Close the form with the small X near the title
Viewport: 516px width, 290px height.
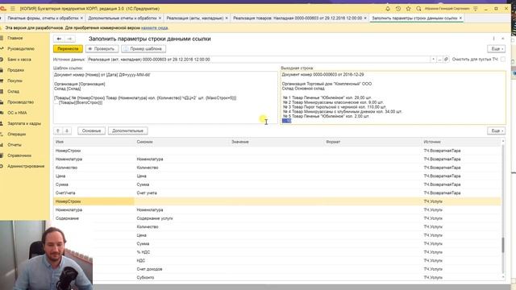pyautogui.click(x=503, y=39)
